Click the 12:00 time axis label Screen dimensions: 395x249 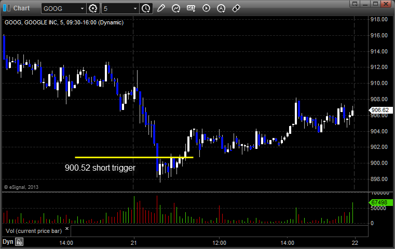[x=219, y=243]
